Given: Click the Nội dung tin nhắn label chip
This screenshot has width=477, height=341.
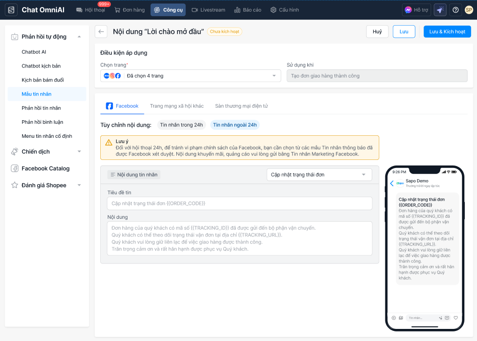Looking at the screenshot, I should tap(134, 175).
